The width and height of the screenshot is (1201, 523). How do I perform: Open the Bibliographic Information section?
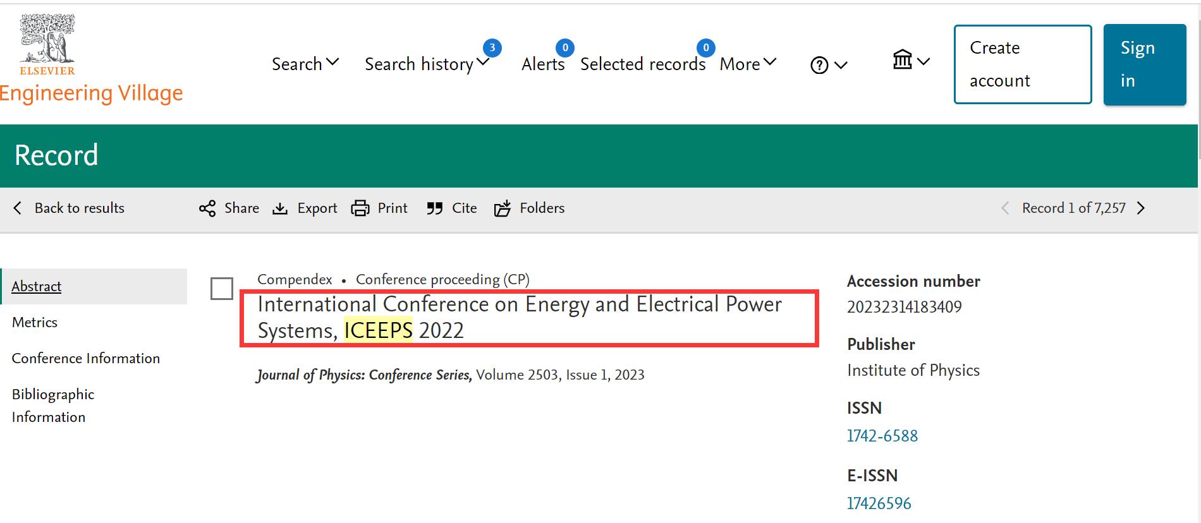[53, 406]
